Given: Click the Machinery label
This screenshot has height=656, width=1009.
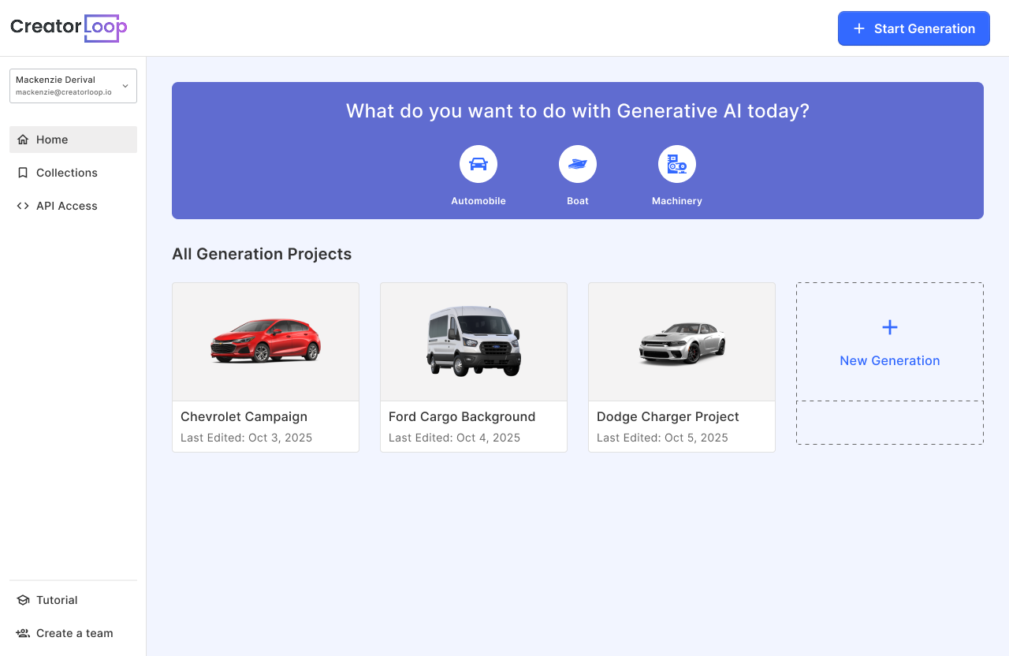Looking at the screenshot, I should click(x=677, y=201).
